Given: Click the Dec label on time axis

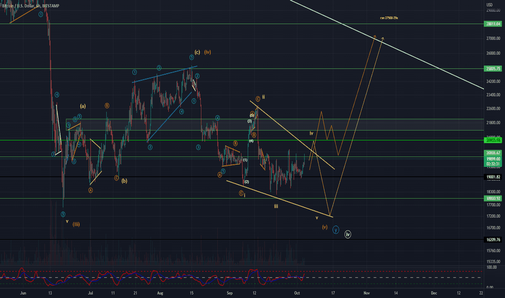Looking at the screenshot, I should 434,293.
